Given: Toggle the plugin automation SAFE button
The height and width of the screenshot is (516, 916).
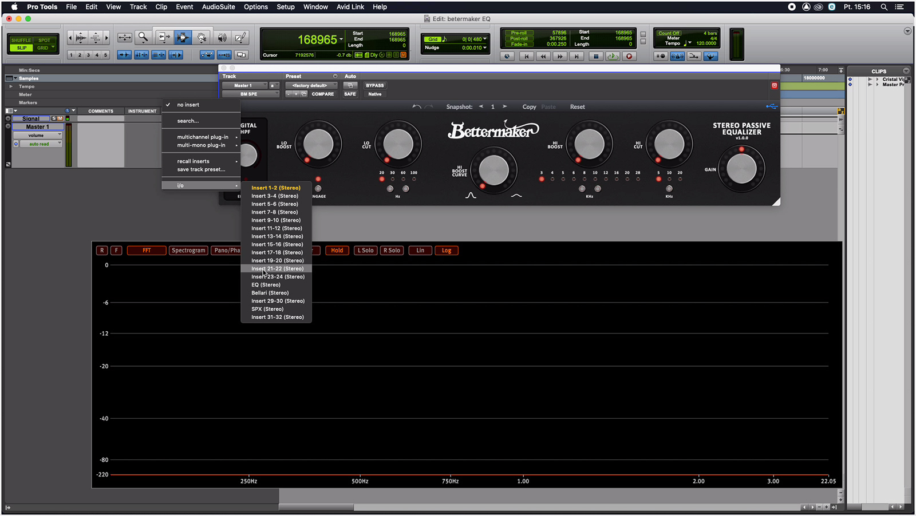Looking at the screenshot, I should click(x=350, y=94).
